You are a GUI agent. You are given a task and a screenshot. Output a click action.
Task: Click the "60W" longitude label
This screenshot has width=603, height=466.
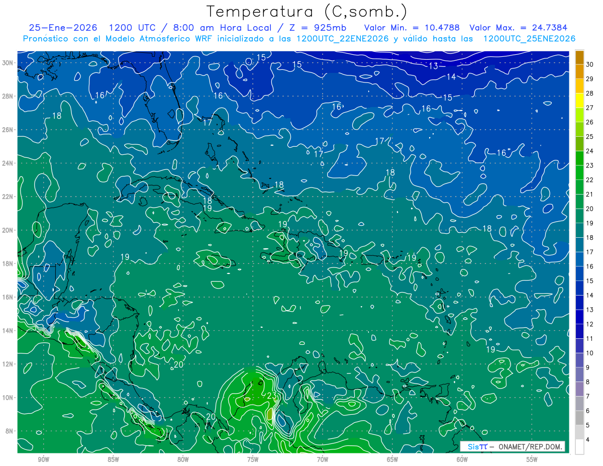(462, 459)
